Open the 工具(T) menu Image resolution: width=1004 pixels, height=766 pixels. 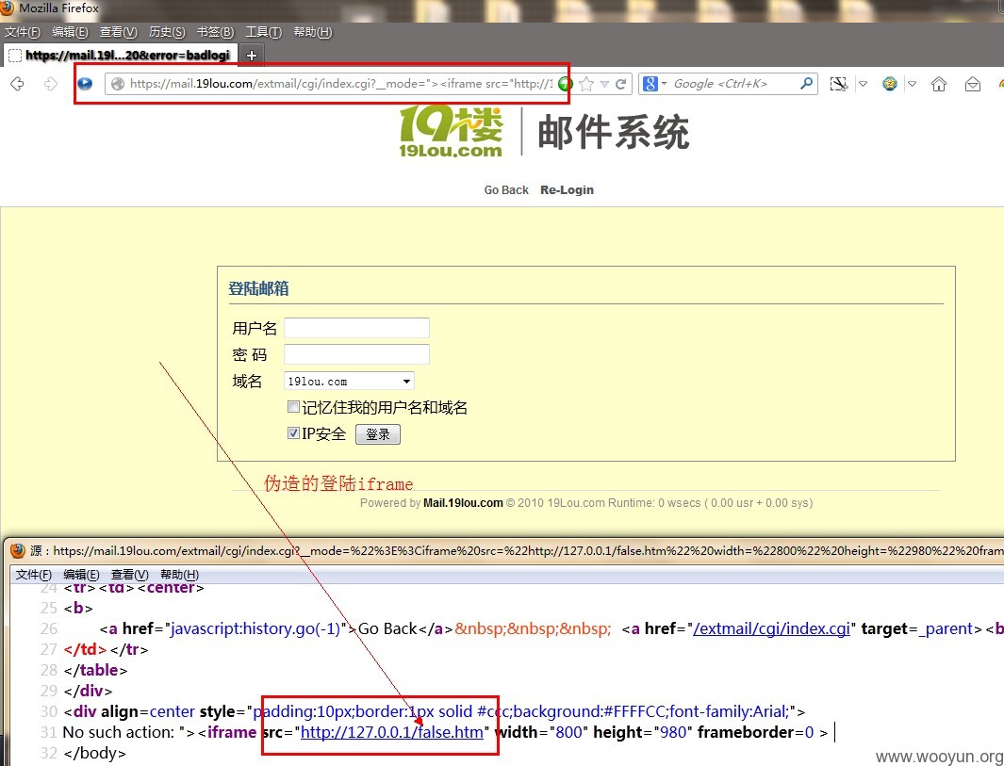click(x=264, y=32)
